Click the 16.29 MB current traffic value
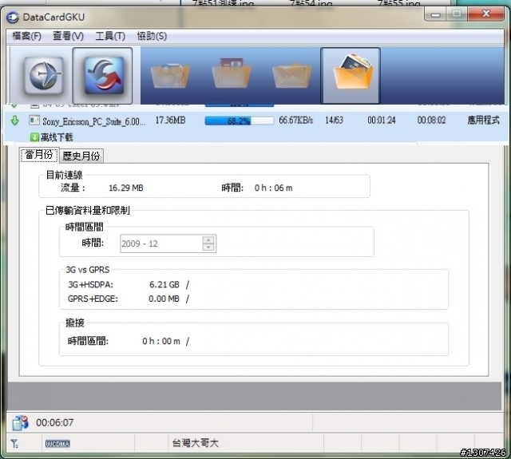Viewport: 511px width, 459px height. pyautogui.click(x=126, y=188)
